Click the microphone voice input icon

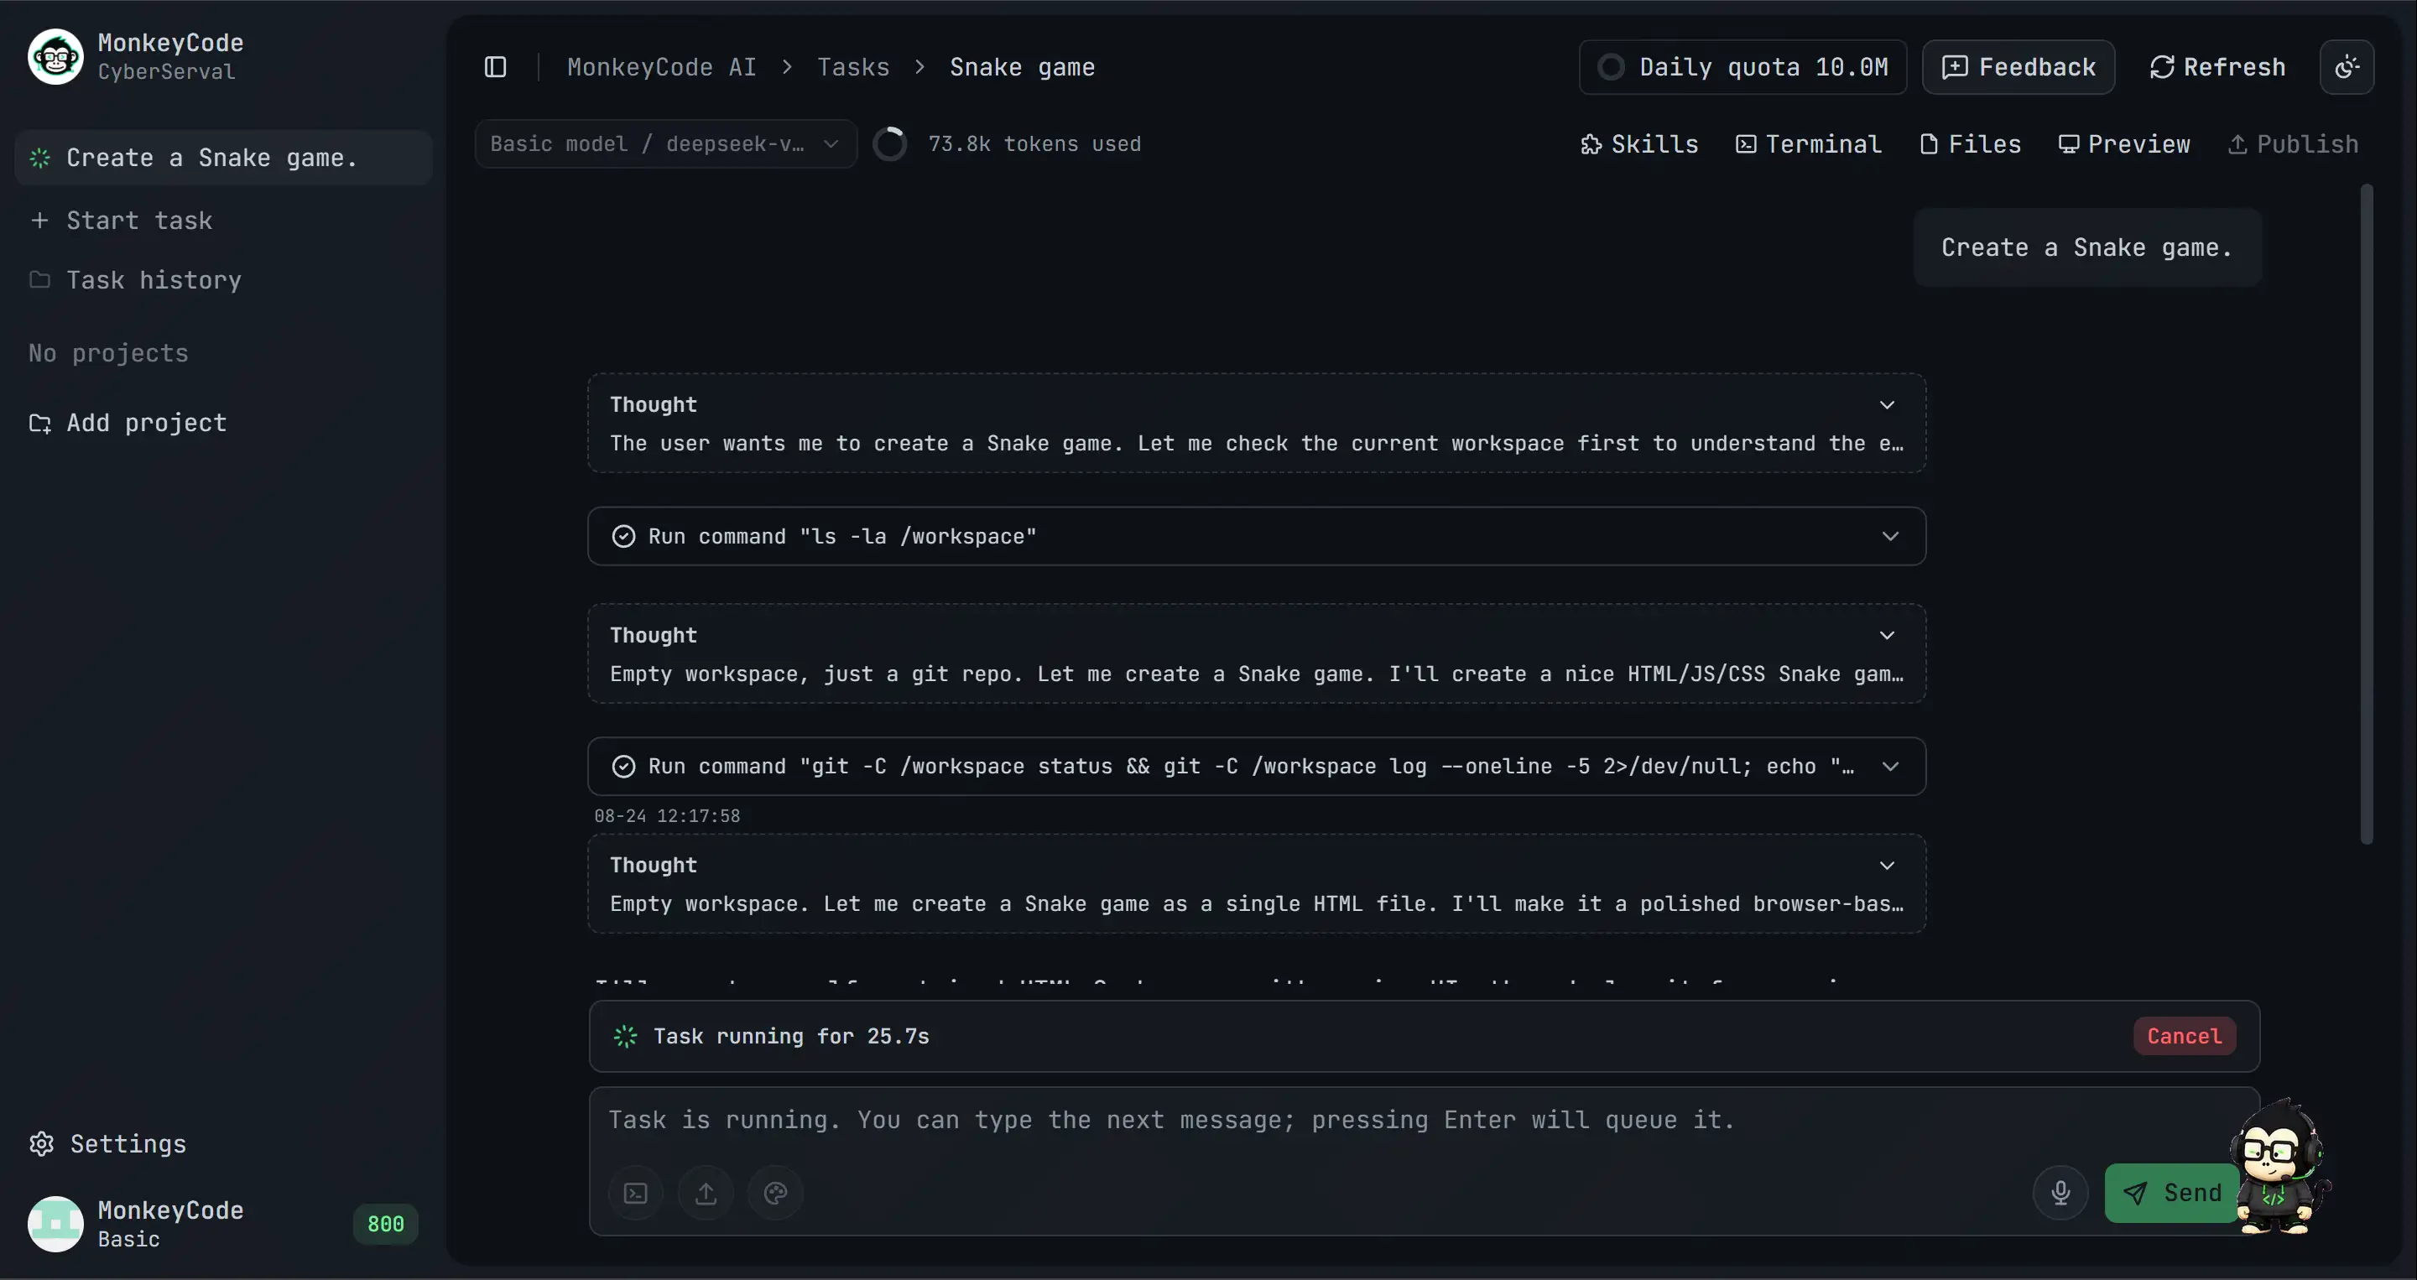click(2060, 1193)
